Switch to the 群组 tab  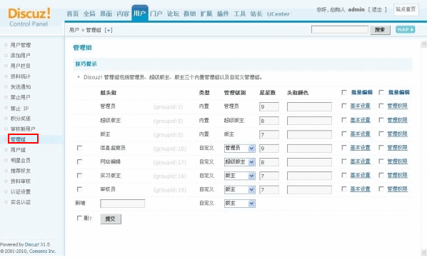coord(189,14)
